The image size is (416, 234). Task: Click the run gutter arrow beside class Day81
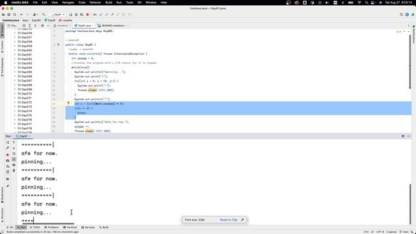pos(58,45)
